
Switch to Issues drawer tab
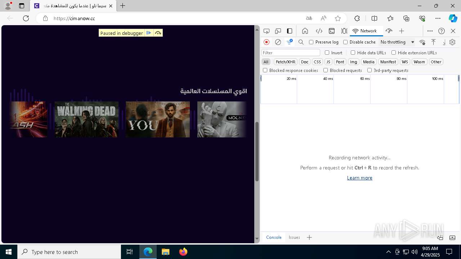(x=294, y=237)
